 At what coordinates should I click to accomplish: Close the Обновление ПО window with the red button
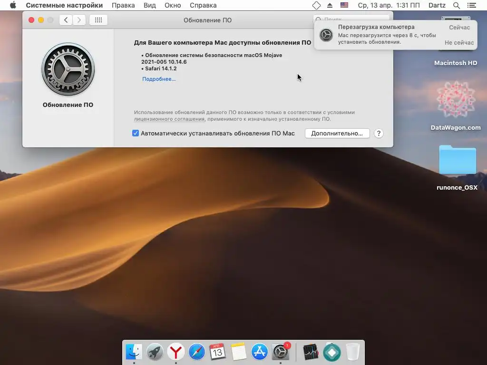[x=31, y=20]
